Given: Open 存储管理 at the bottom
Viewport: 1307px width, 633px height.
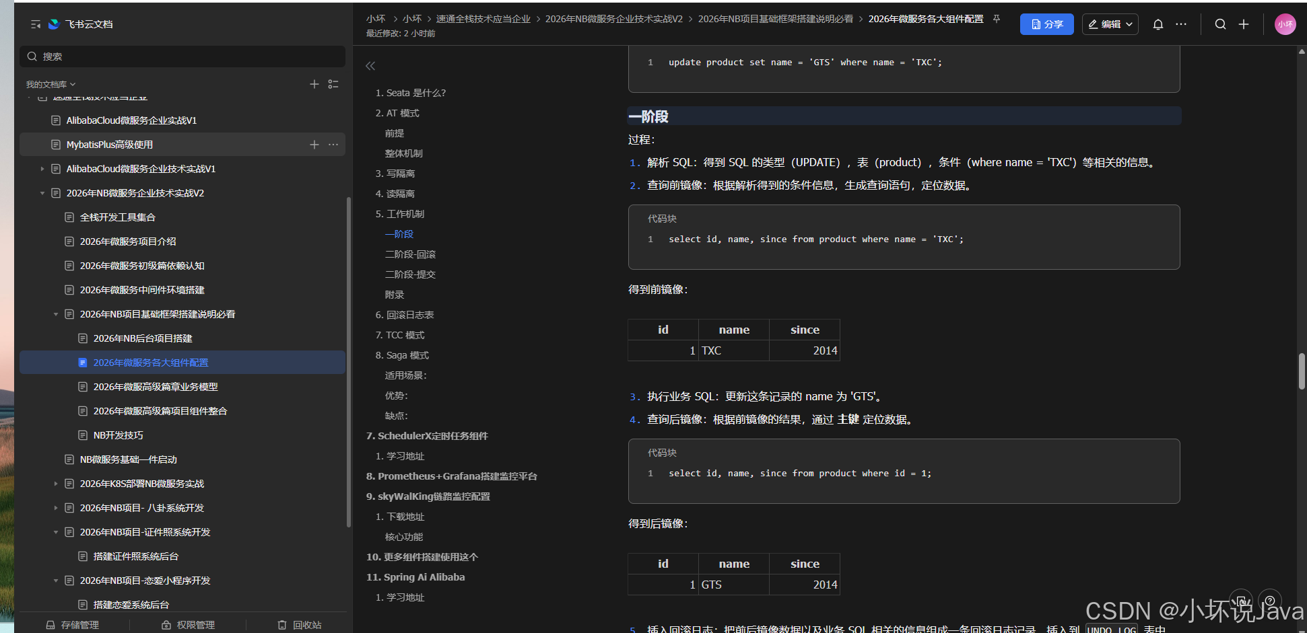Looking at the screenshot, I should [x=73, y=624].
